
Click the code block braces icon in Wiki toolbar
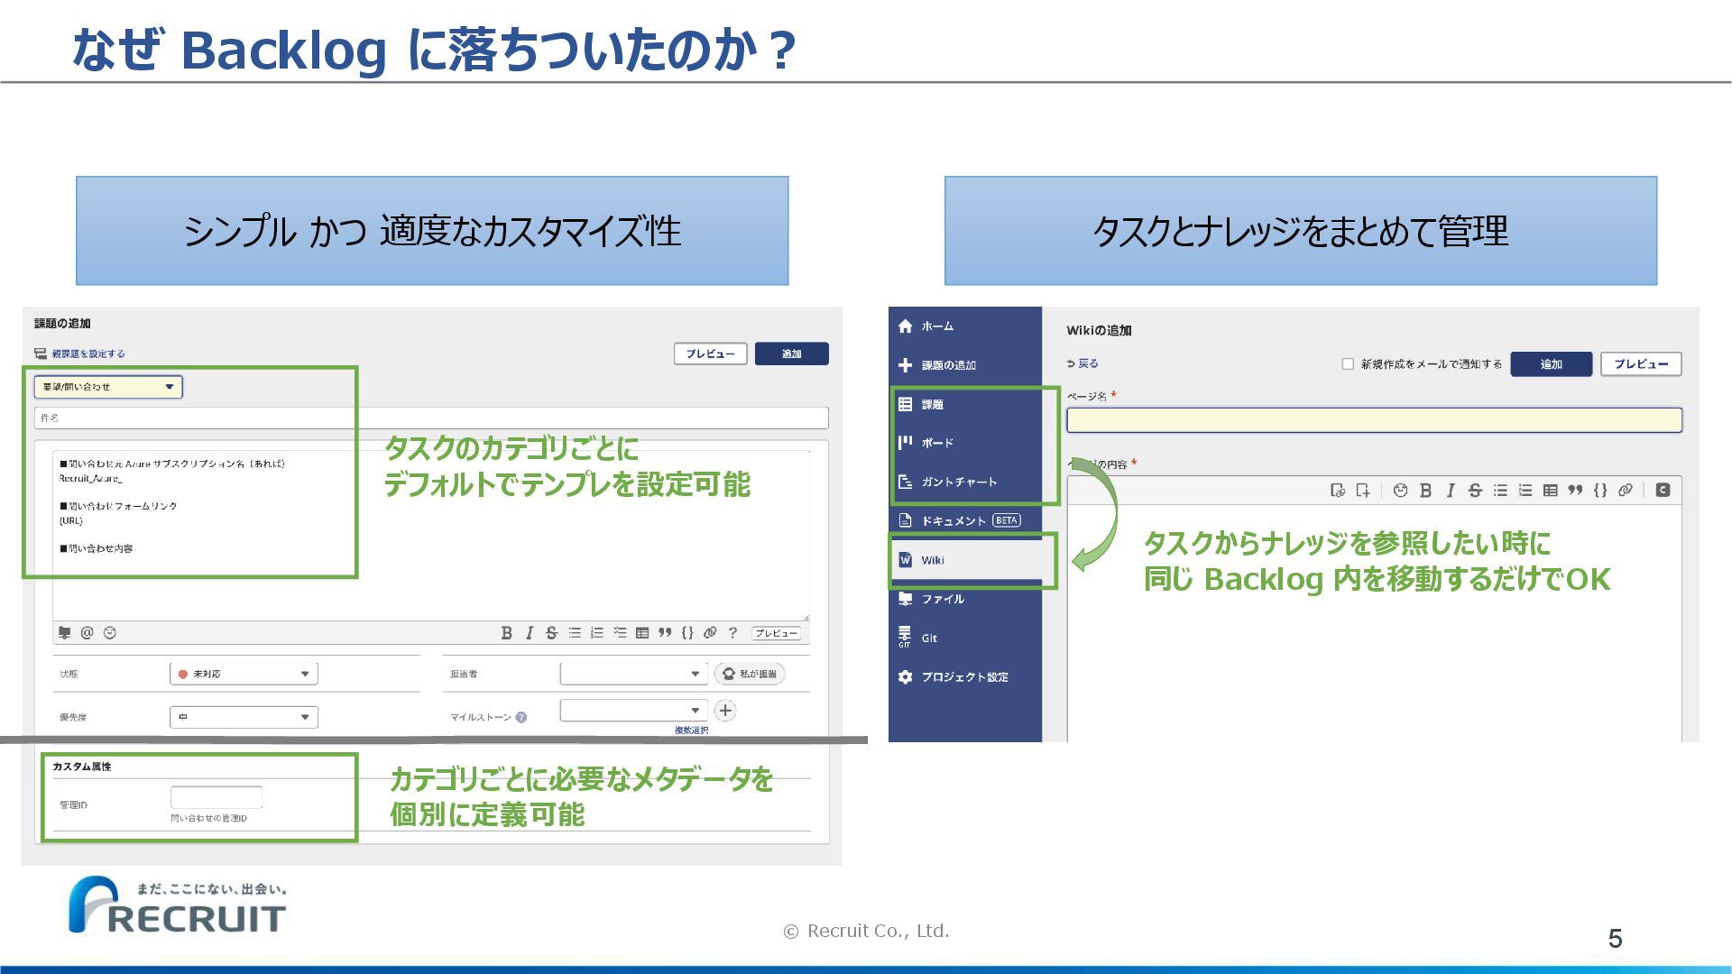(x=1599, y=491)
